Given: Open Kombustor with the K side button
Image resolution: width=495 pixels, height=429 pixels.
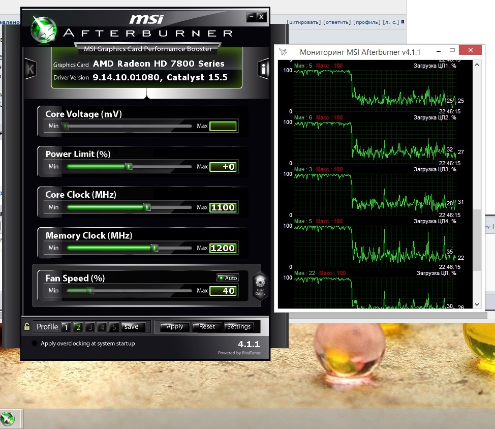Looking at the screenshot, I should point(30,69).
